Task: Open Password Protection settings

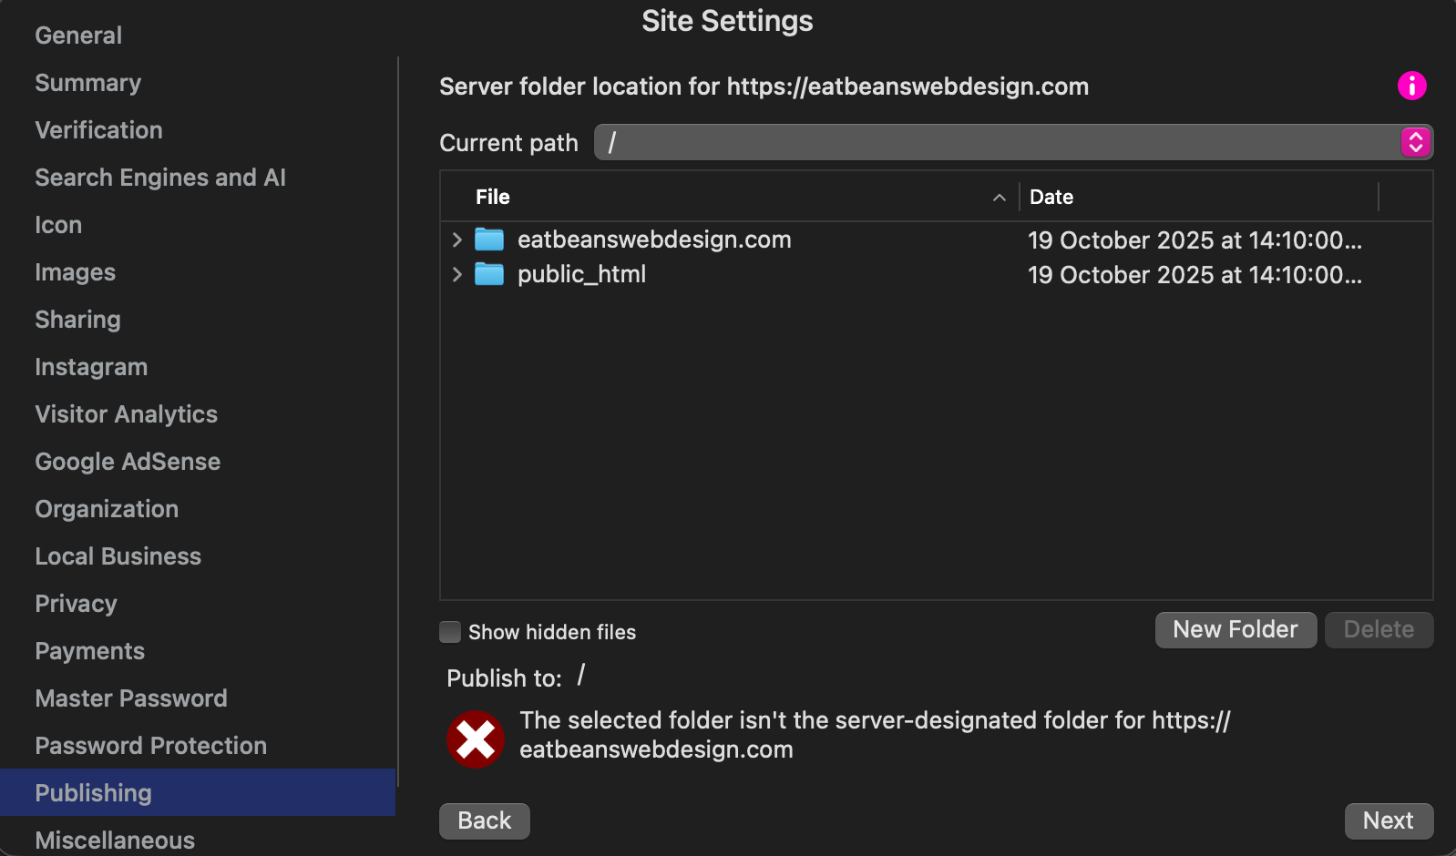Action: pos(150,746)
